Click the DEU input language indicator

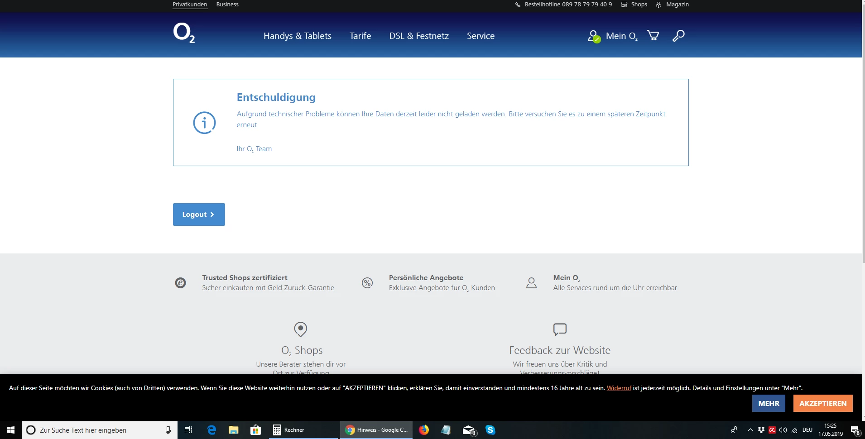pyautogui.click(x=807, y=430)
